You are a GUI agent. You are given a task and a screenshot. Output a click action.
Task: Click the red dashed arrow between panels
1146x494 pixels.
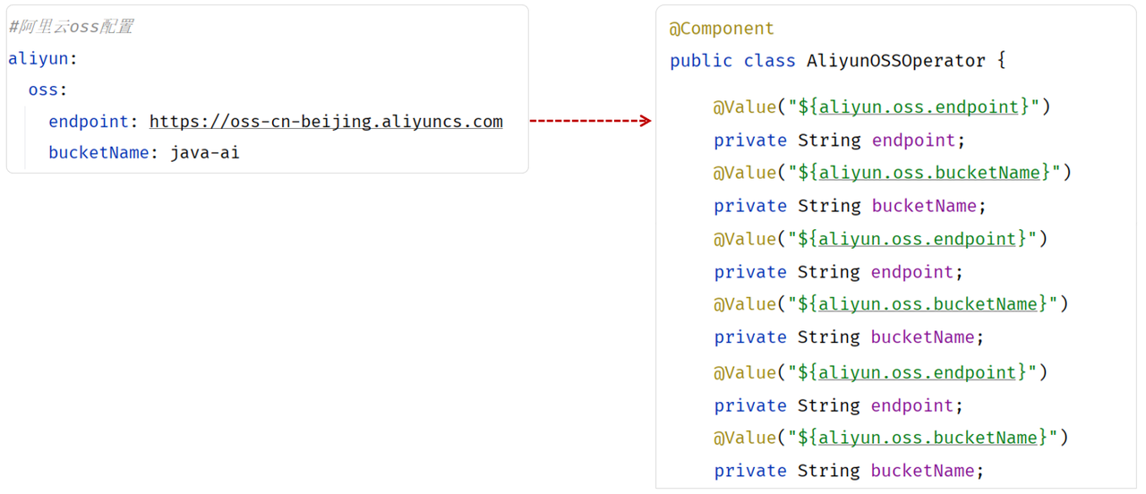591,121
